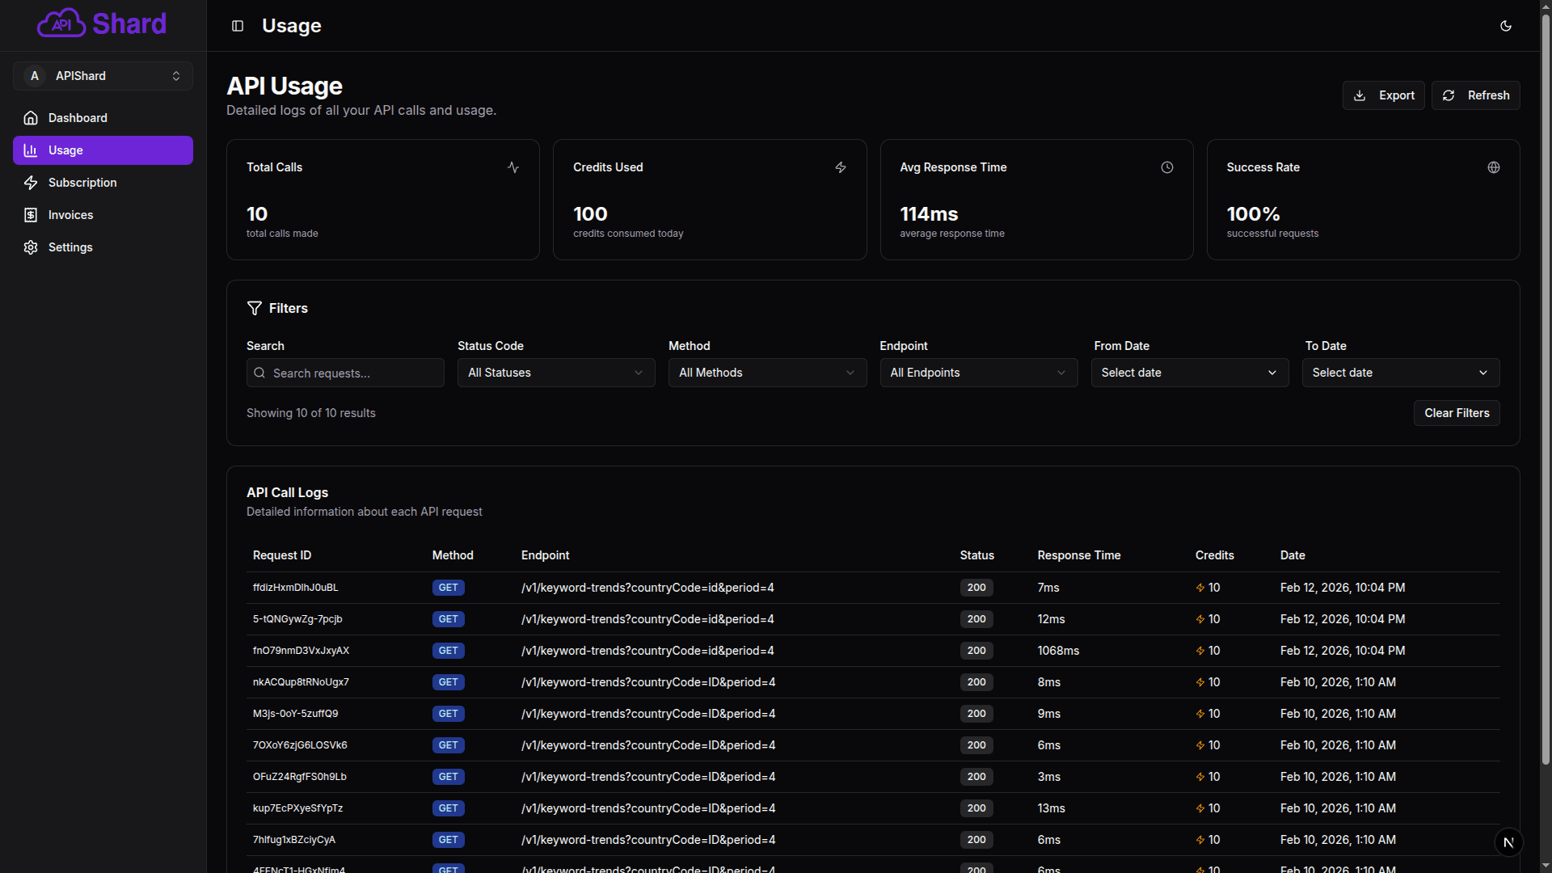The image size is (1552, 873).
Task: Open the All Methods dropdown
Action: [767, 373]
